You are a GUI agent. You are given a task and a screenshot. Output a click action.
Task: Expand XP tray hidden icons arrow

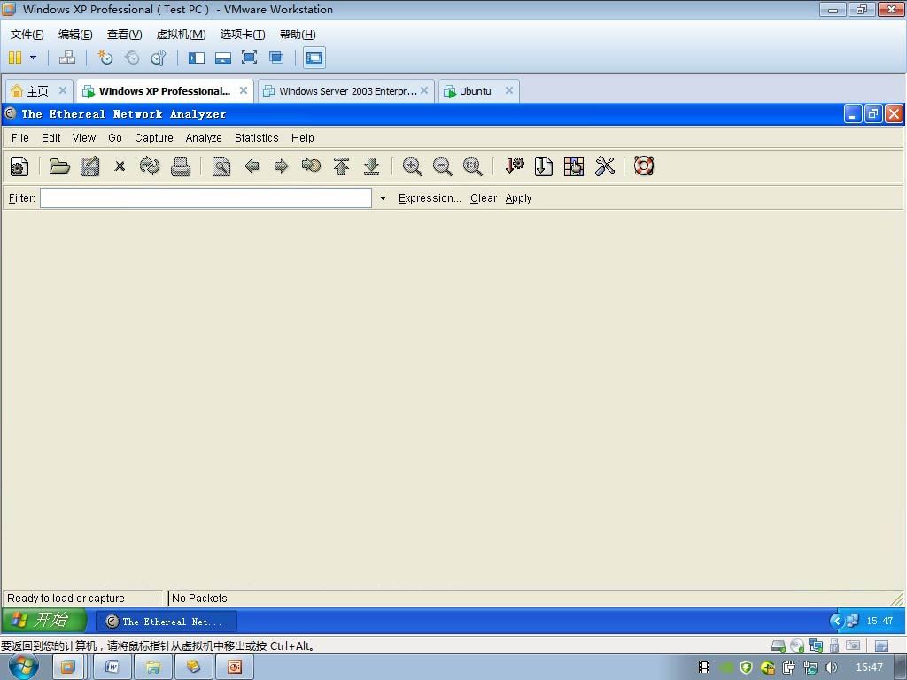(837, 621)
